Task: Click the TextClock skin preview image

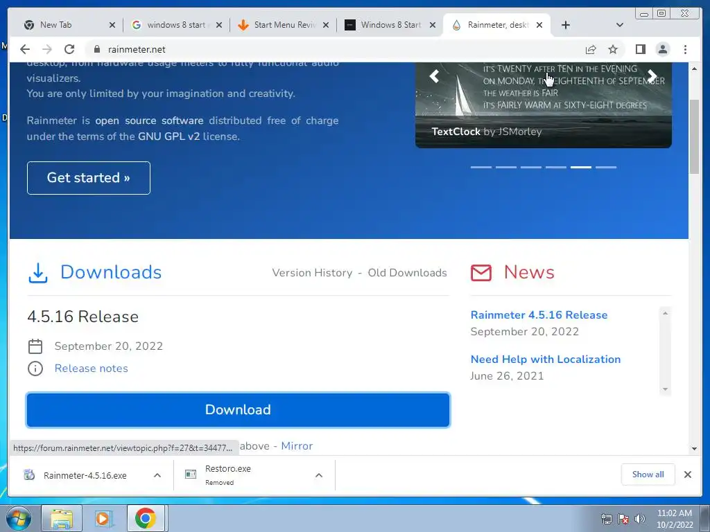Action: (544, 104)
